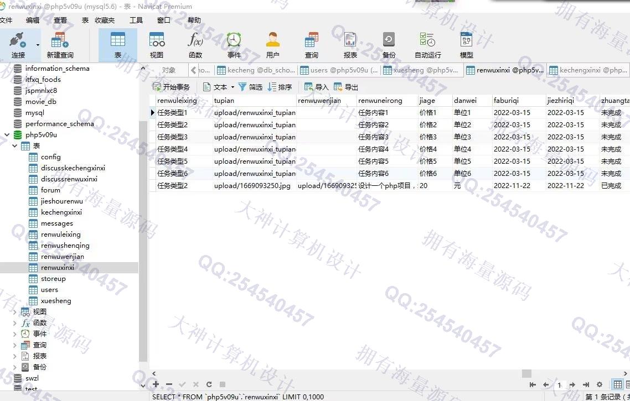Open the 连接 dropdown arrow

pos(38,45)
